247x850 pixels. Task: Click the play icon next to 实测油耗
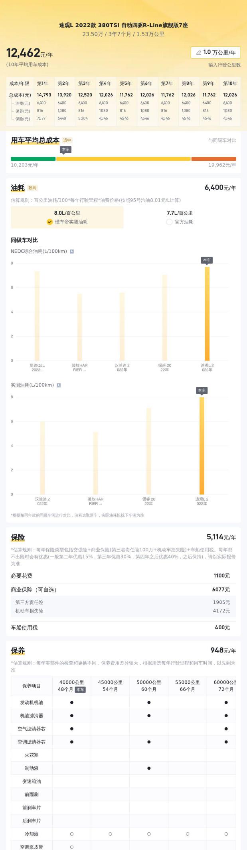59,385
